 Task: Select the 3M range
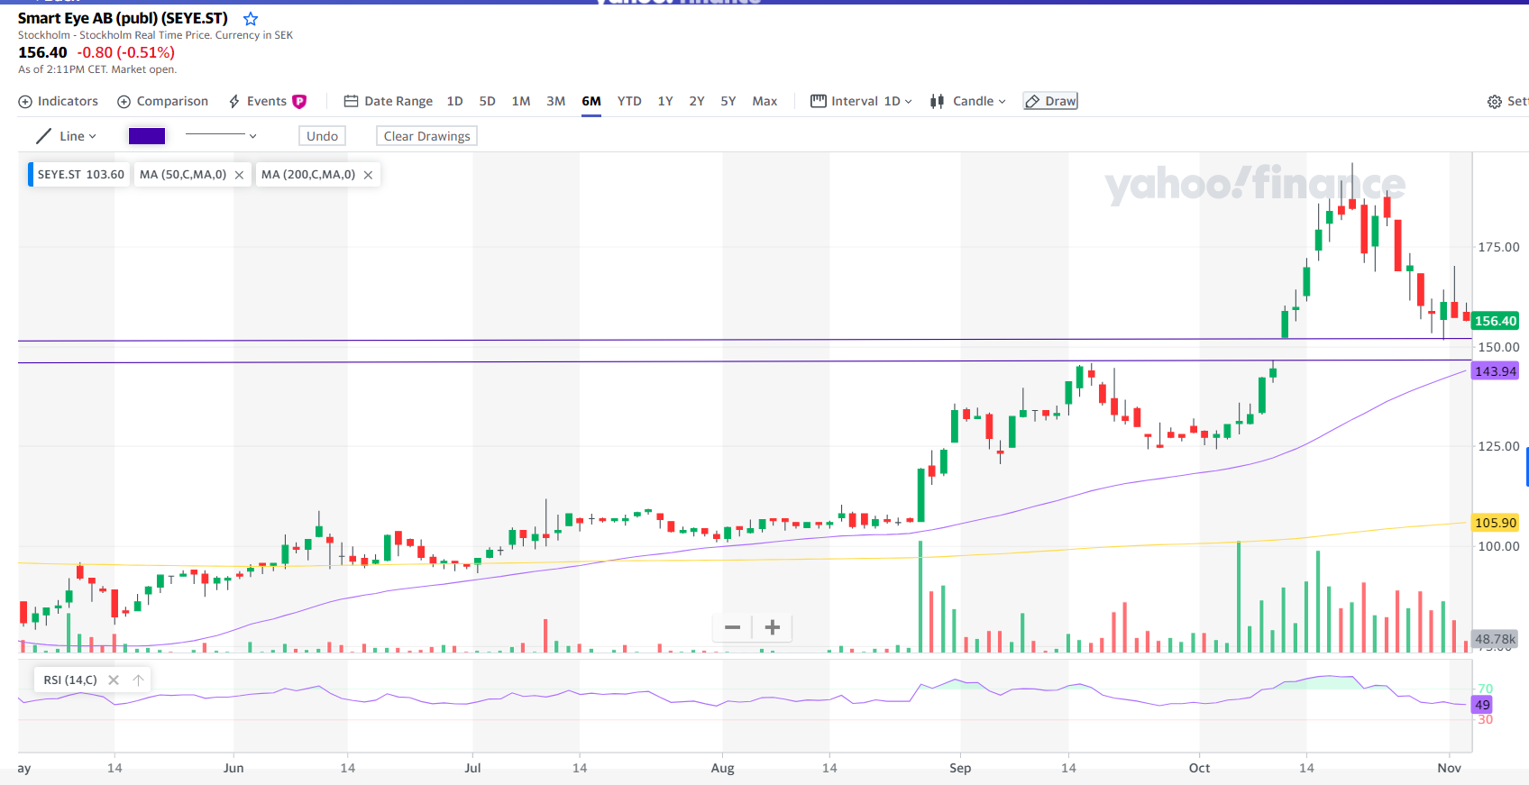click(x=556, y=101)
